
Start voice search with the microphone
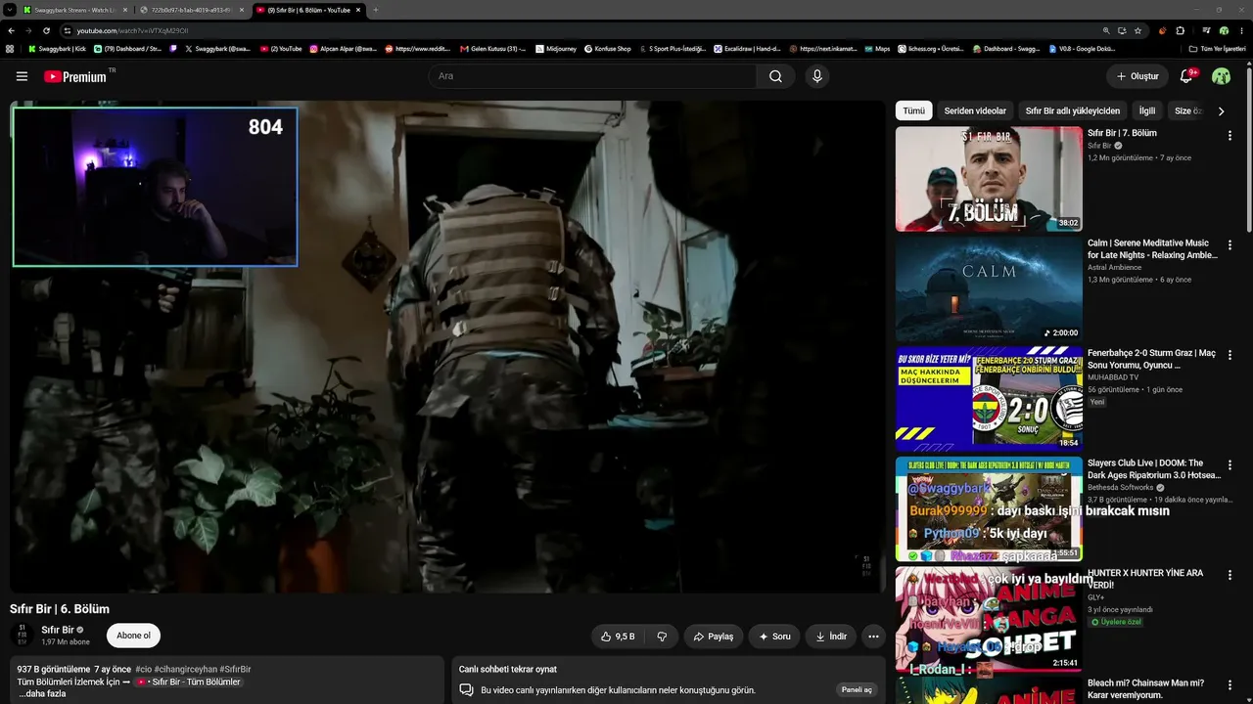click(x=817, y=76)
